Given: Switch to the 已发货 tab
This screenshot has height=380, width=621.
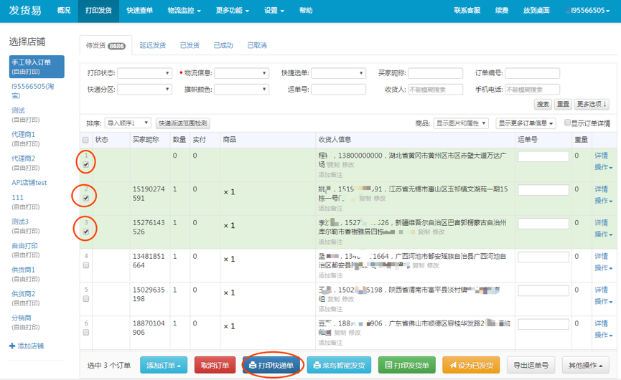Looking at the screenshot, I should pyautogui.click(x=190, y=45).
